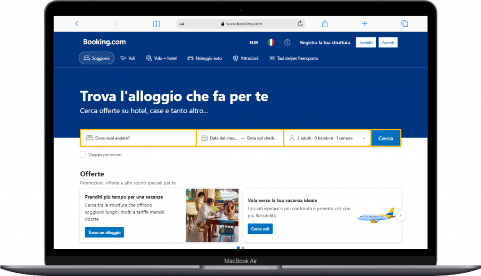Change currency with the EUR selector
Screen dimensions: 481x276
coord(254,43)
